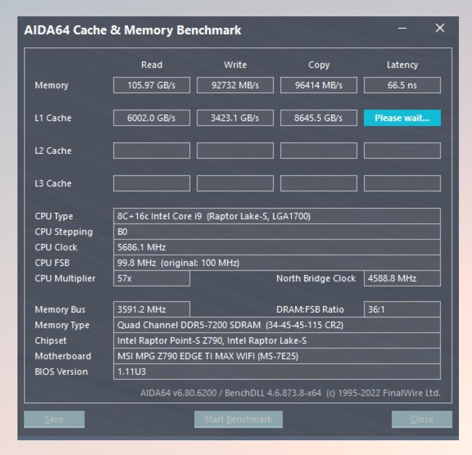Click the AIDA64 v6.80.6200 version footer text
The image size is (472, 455).
pyautogui.click(x=290, y=393)
